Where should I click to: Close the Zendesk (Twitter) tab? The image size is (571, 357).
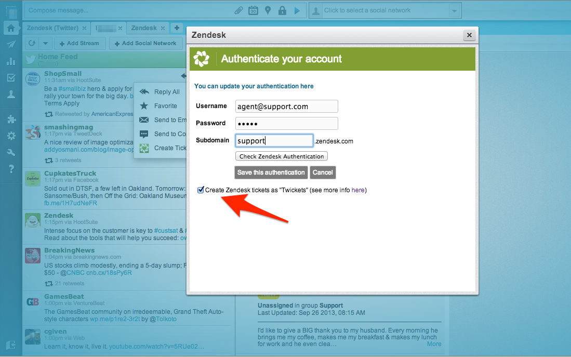pyautogui.click(x=85, y=28)
